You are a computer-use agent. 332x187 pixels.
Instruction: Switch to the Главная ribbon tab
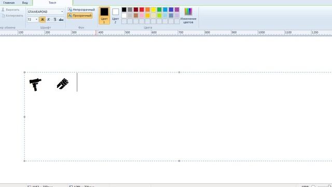click(x=9, y=3)
